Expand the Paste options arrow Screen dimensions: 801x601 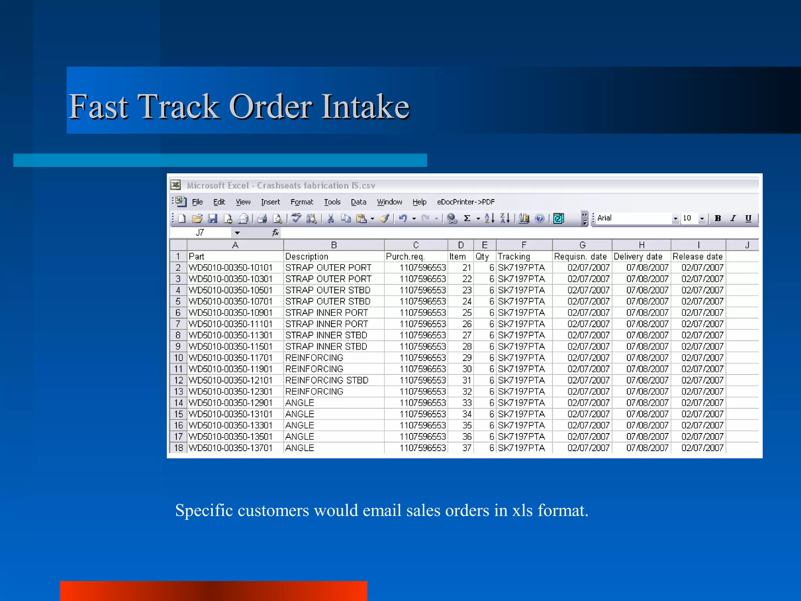tap(372, 219)
